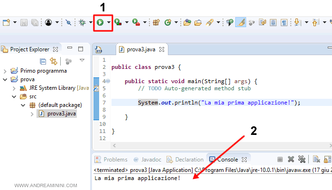Open Project Explorer view menu triangle
332x190 pixels.
point(82,60)
